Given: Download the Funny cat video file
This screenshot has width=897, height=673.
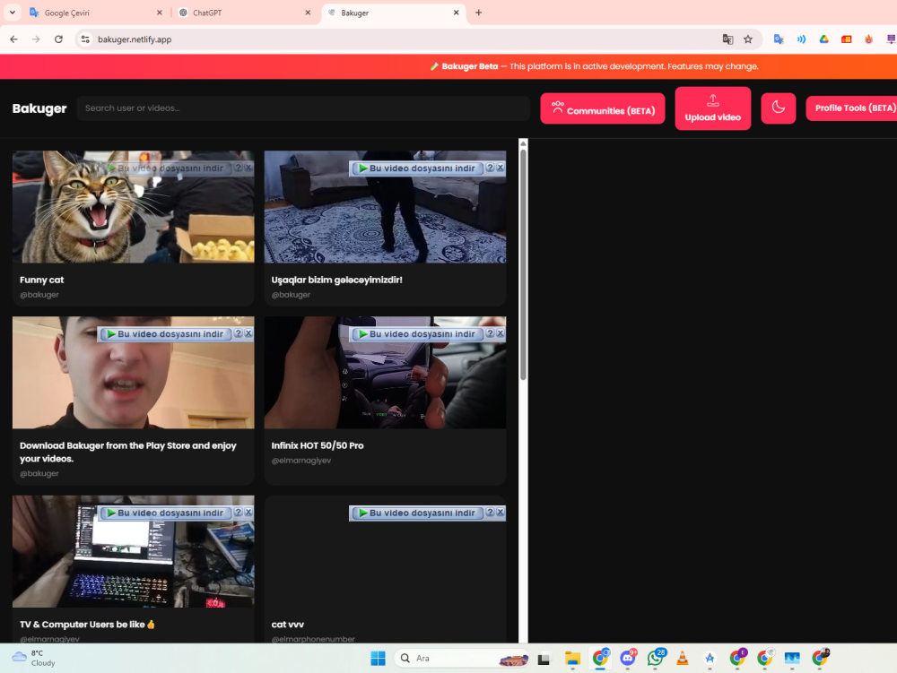Looking at the screenshot, I should (165, 168).
